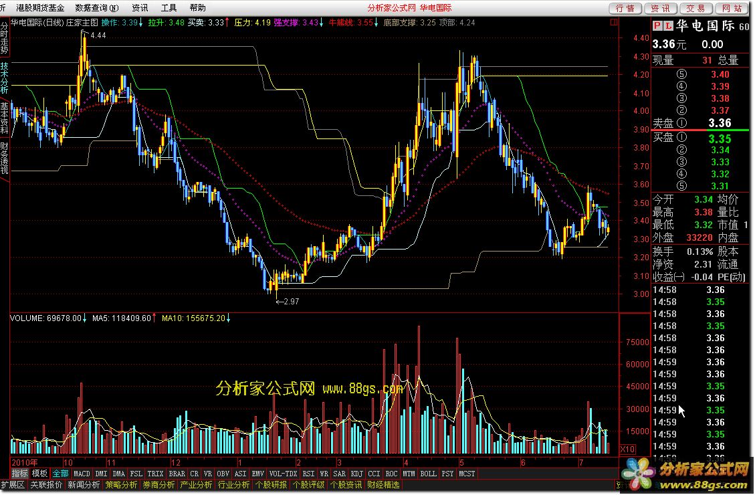
Task: Click the small red window-split icon at chart corner
Action: (613, 21)
